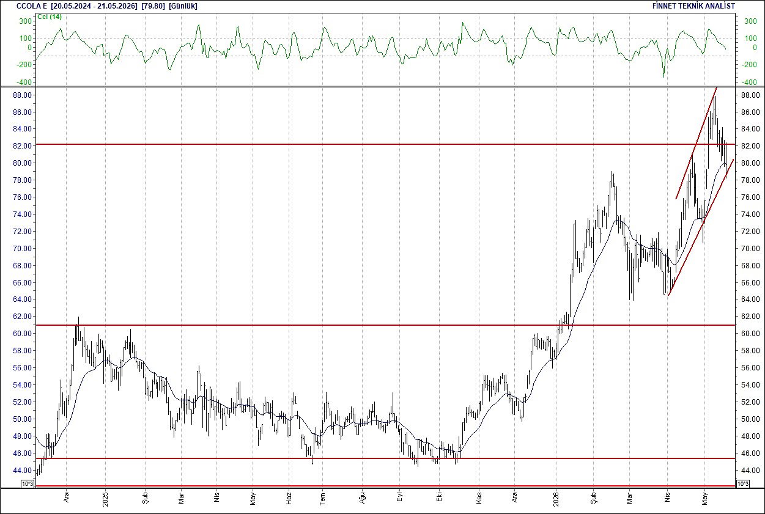
Task: Click the last price value [79.80]
Action: pos(153,6)
